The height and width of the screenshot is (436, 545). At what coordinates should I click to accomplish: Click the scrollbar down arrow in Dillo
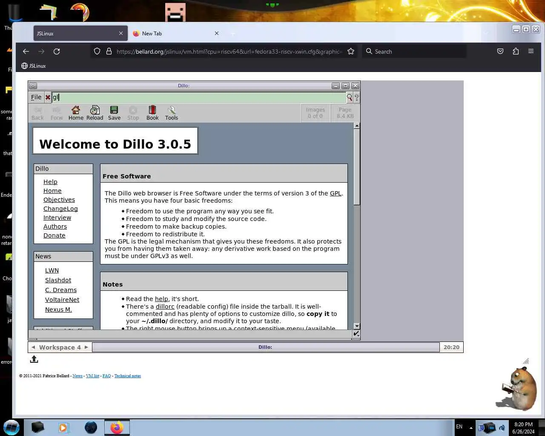coord(357,326)
